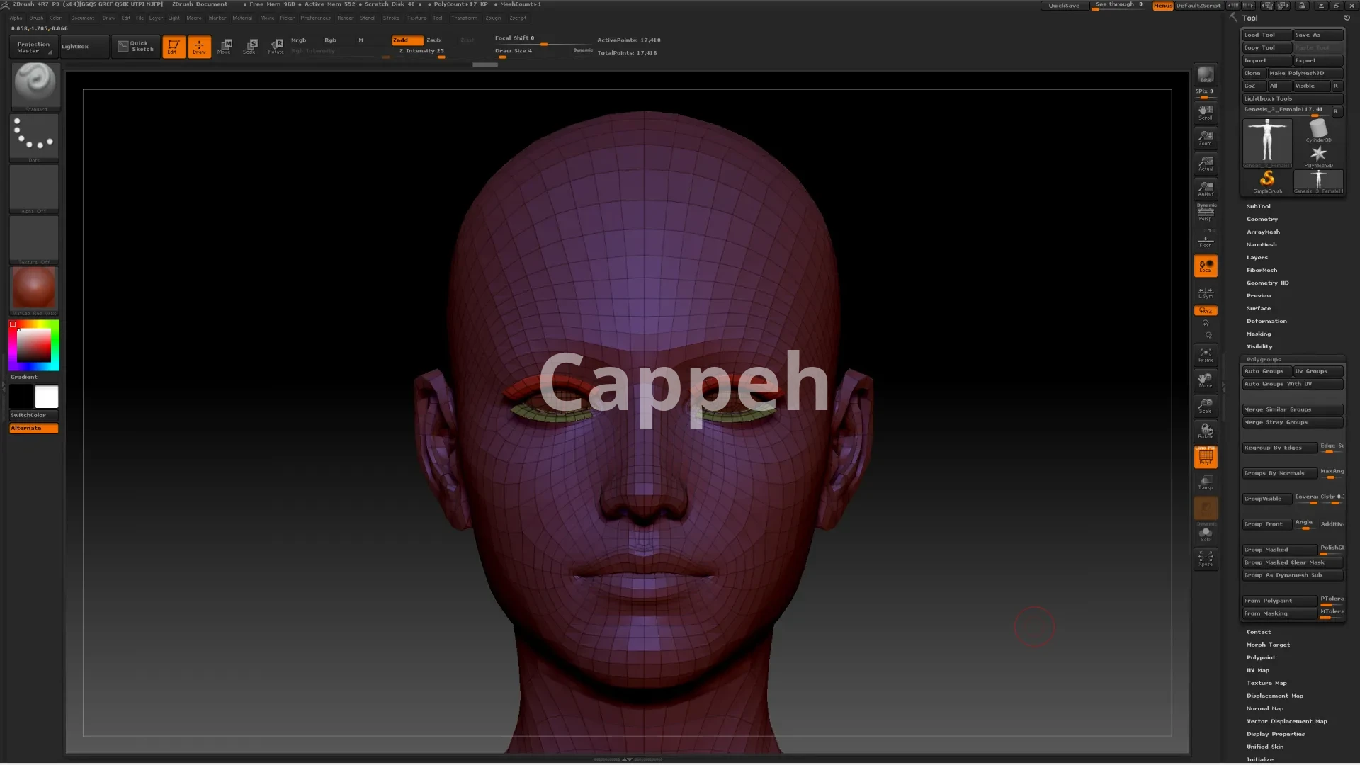This screenshot has width=1360, height=765.
Task: Click the Rotate icon in top shelf
Action: coord(276,46)
